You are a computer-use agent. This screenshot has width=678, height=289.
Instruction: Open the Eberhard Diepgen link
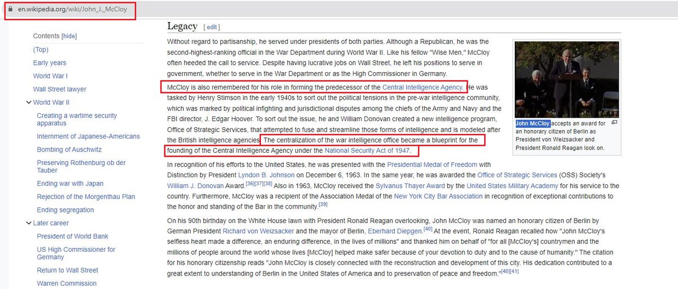[395, 231]
